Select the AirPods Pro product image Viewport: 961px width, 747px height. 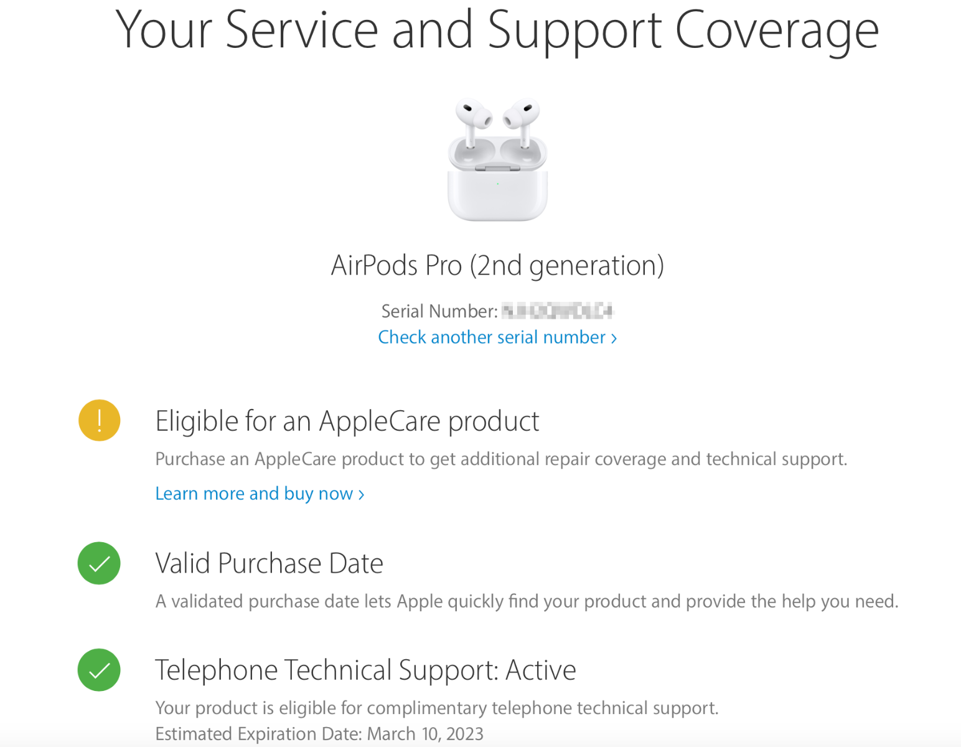tap(497, 159)
